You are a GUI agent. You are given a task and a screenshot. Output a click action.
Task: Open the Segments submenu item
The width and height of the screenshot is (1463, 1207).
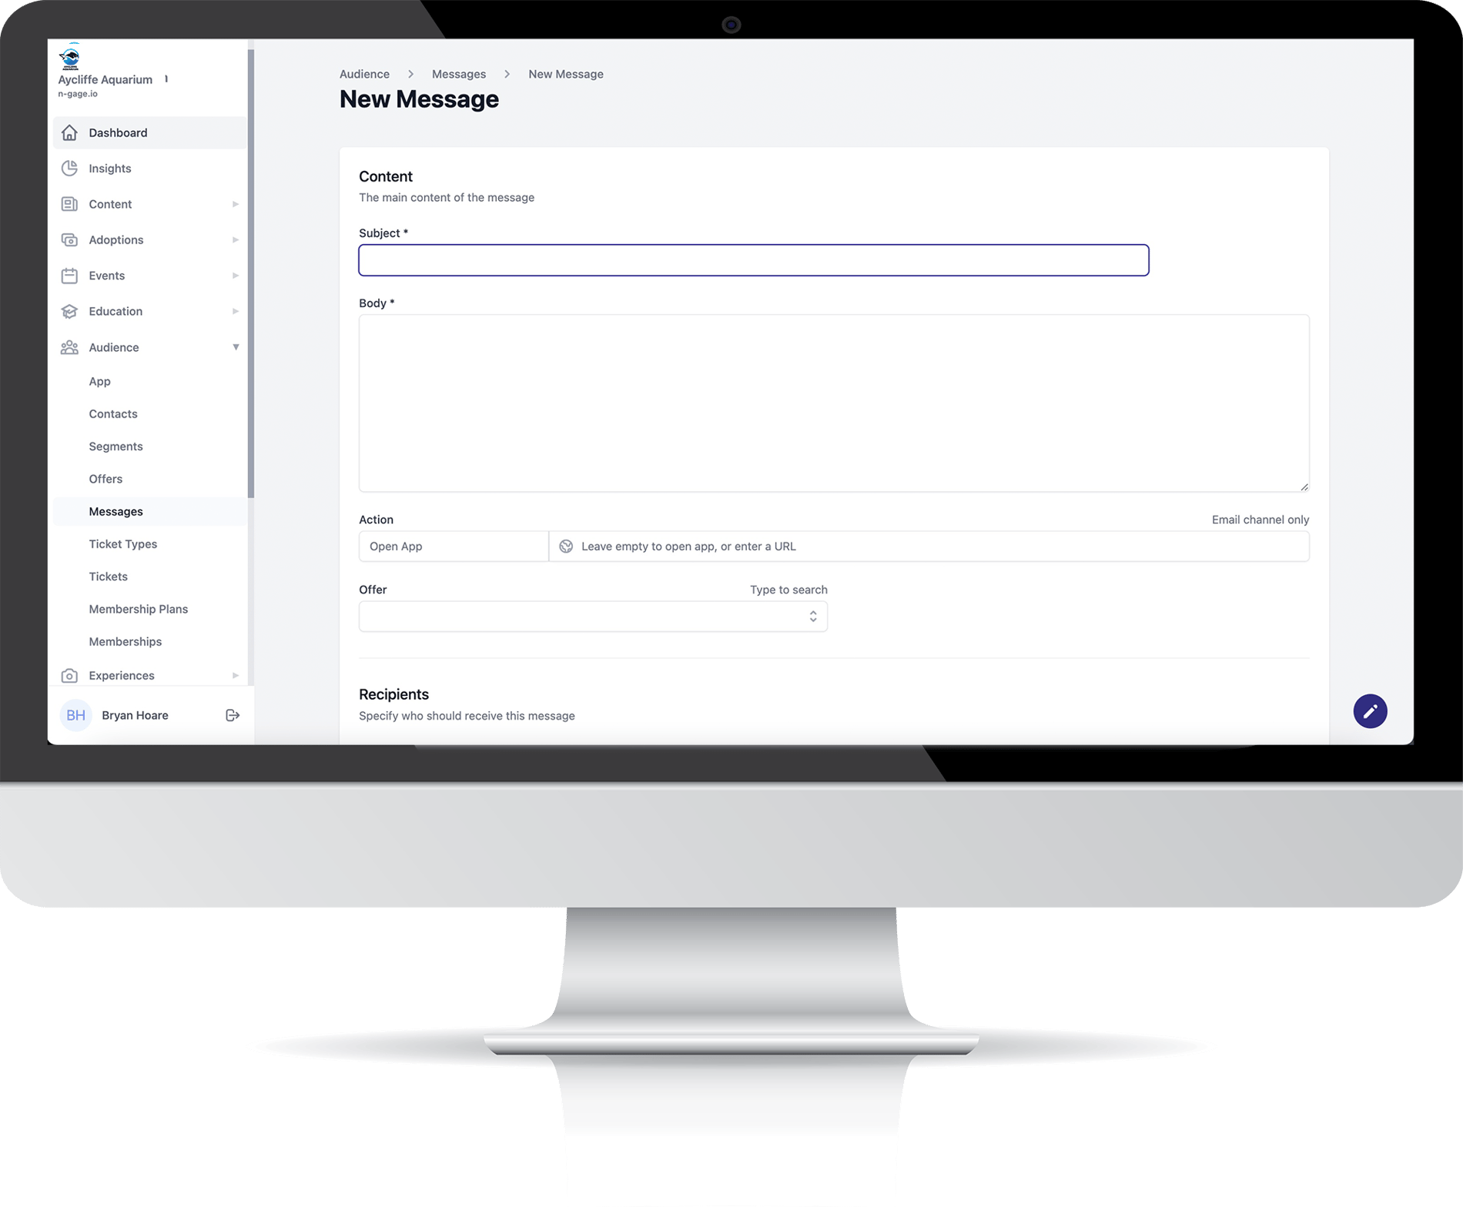pyautogui.click(x=115, y=446)
